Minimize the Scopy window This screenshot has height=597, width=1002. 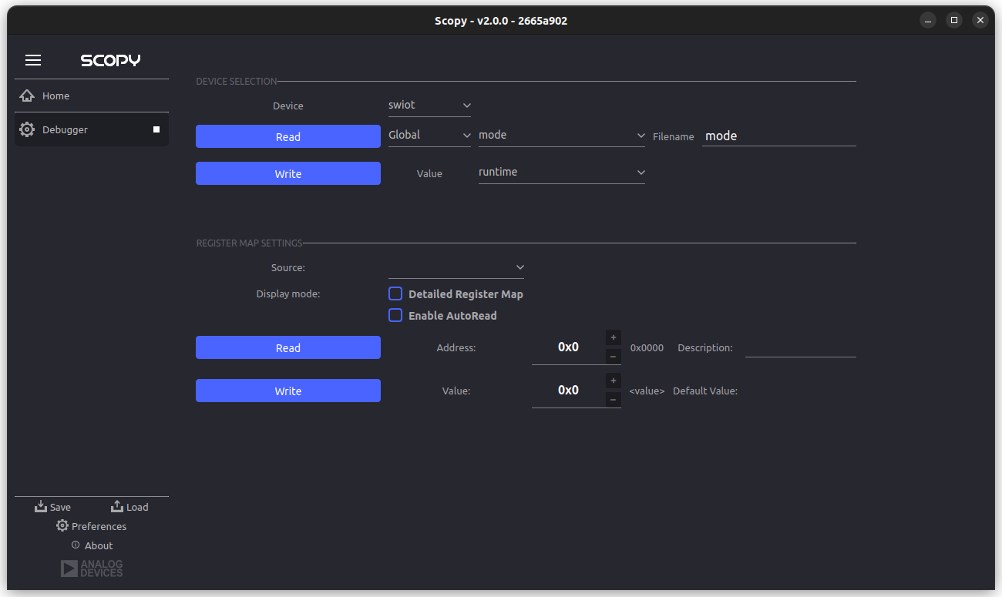[928, 21]
